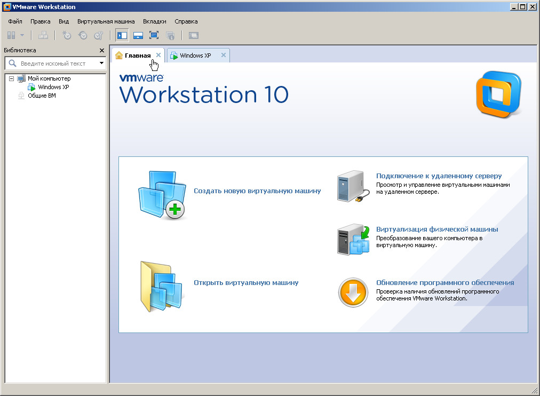
Task: Switch to the Главная tab
Action: pos(138,56)
